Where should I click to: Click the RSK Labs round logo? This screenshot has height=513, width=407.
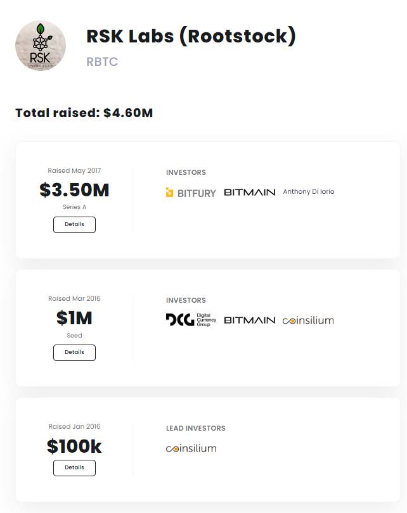click(41, 46)
